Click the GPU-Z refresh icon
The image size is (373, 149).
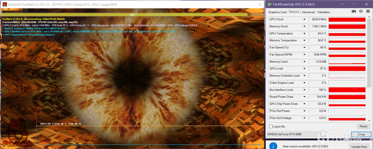361,11
